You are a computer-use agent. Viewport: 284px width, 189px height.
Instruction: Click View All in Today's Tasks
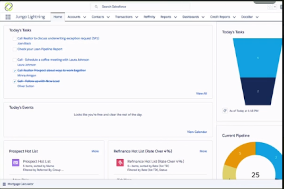(x=202, y=94)
